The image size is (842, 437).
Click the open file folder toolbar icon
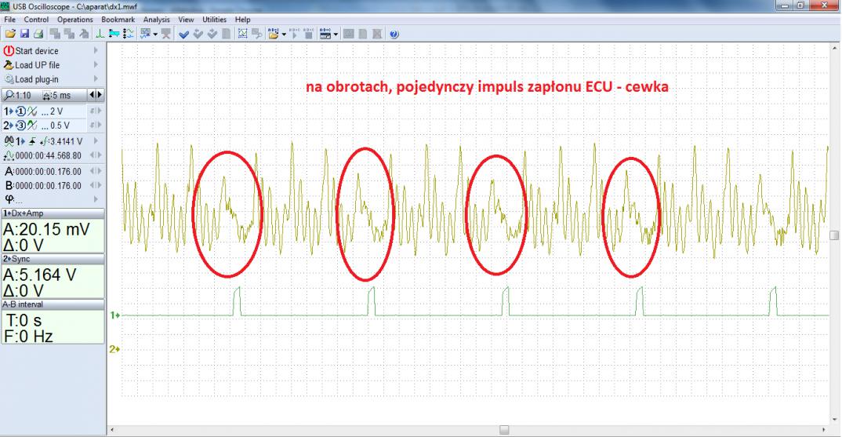[10, 34]
